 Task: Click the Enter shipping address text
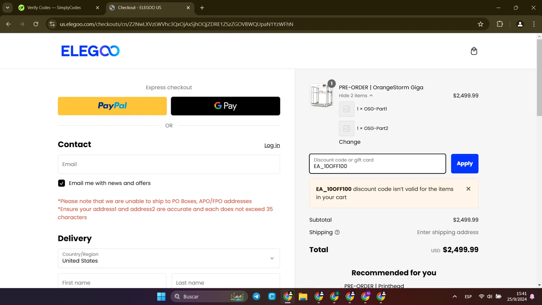coord(448,232)
